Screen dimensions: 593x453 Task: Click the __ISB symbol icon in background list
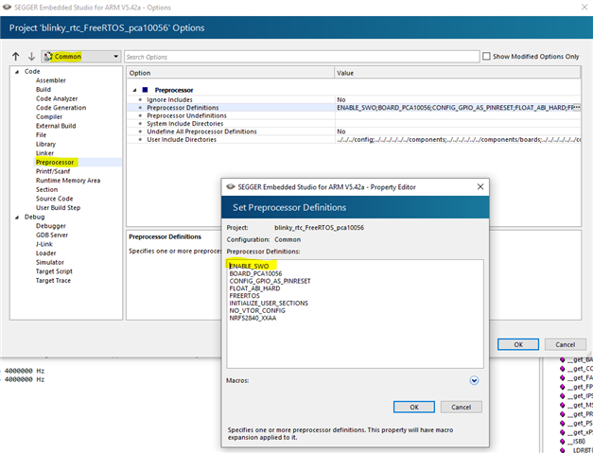coord(562,442)
